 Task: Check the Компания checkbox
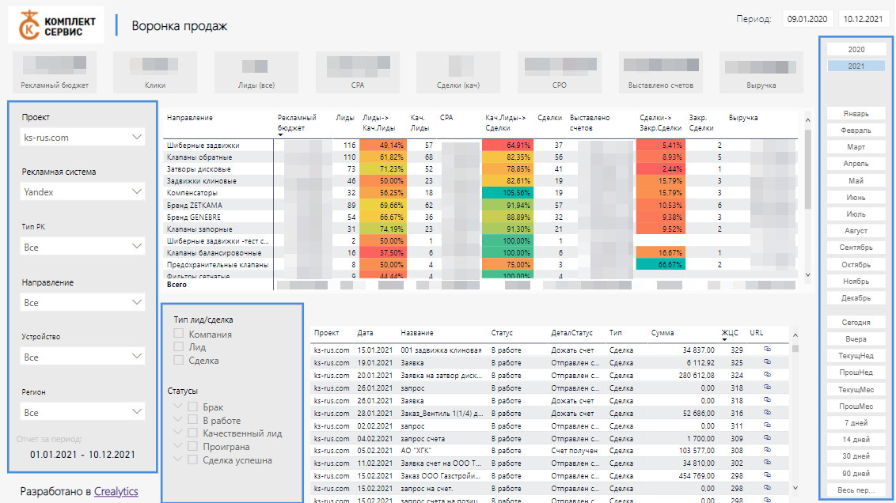click(179, 335)
